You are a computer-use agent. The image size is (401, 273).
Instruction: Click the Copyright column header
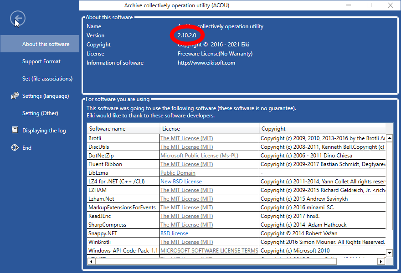(x=273, y=129)
